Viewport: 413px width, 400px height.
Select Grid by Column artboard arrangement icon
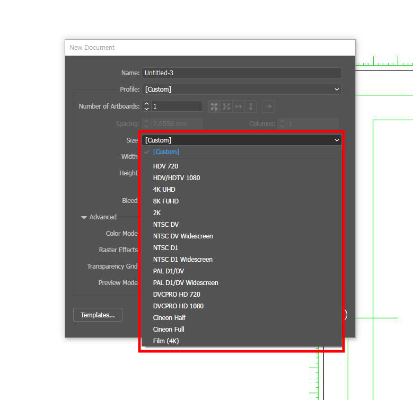click(x=226, y=106)
